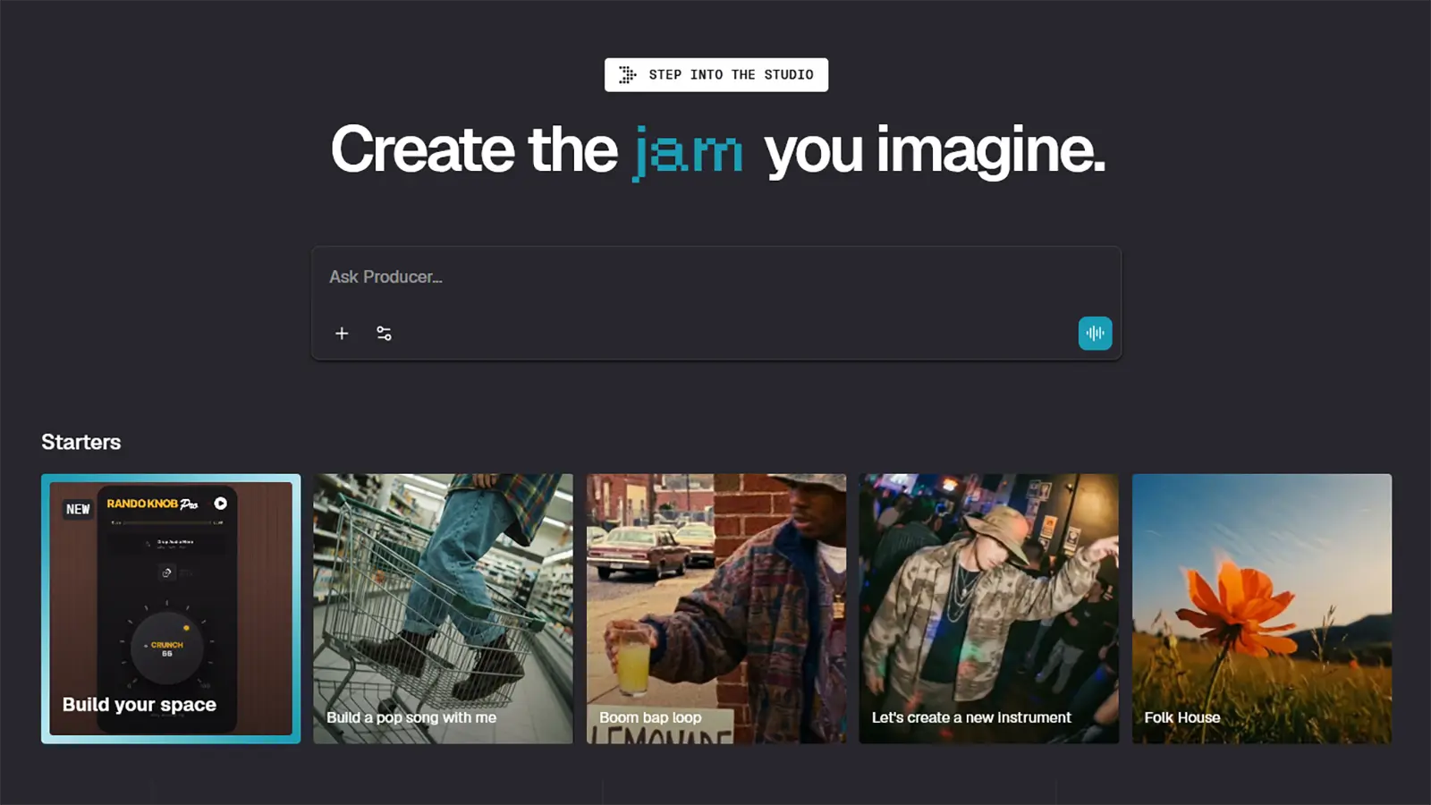Click the plus attachment icon
The image size is (1431, 805).
(342, 334)
